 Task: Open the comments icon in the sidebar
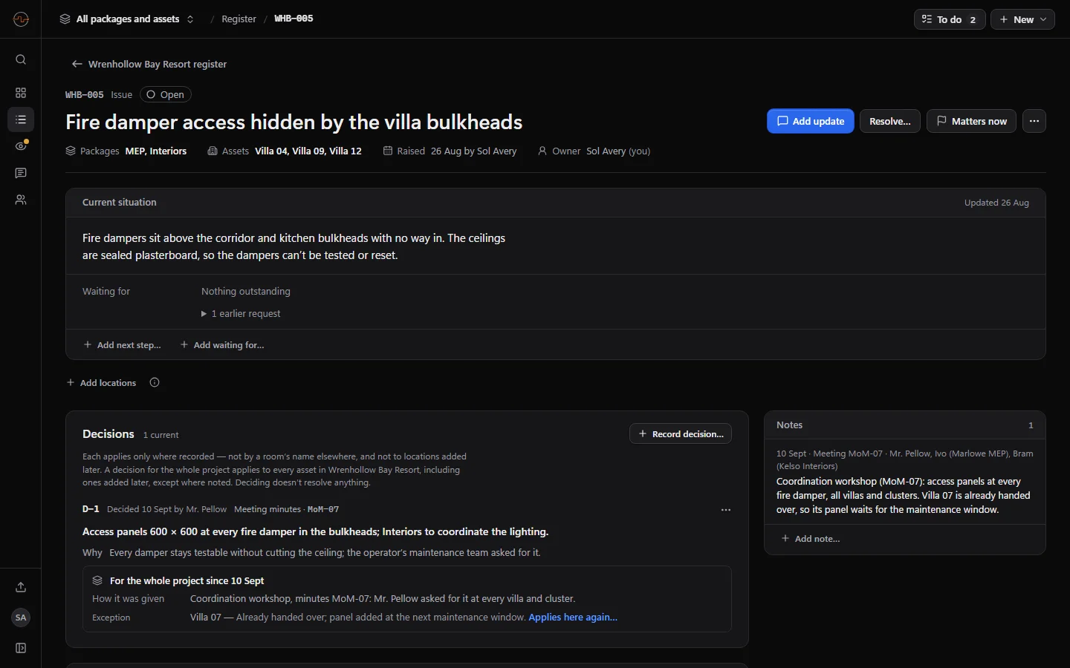[21, 173]
